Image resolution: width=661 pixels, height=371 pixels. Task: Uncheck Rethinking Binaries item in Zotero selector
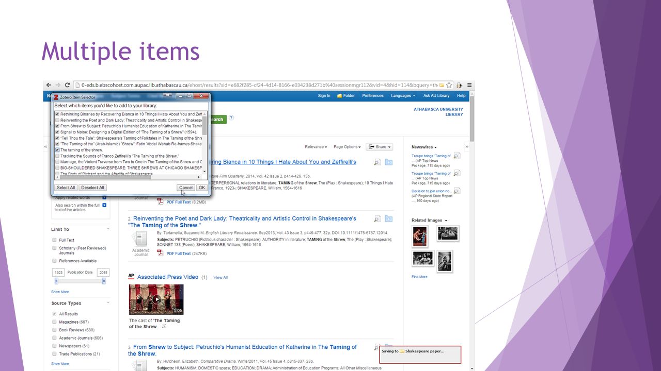57,114
